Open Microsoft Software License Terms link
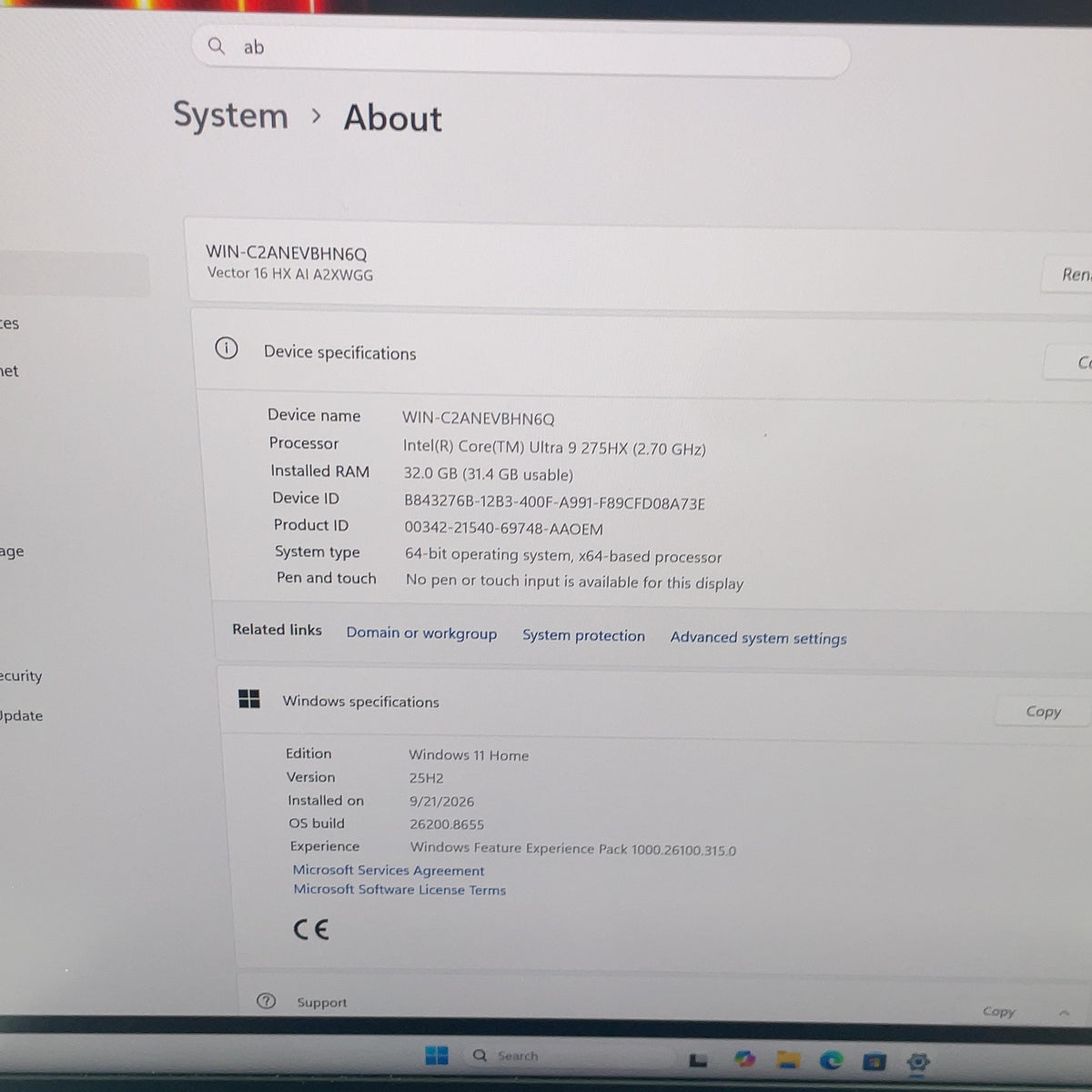This screenshot has width=1092, height=1092. (x=399, y=889)
